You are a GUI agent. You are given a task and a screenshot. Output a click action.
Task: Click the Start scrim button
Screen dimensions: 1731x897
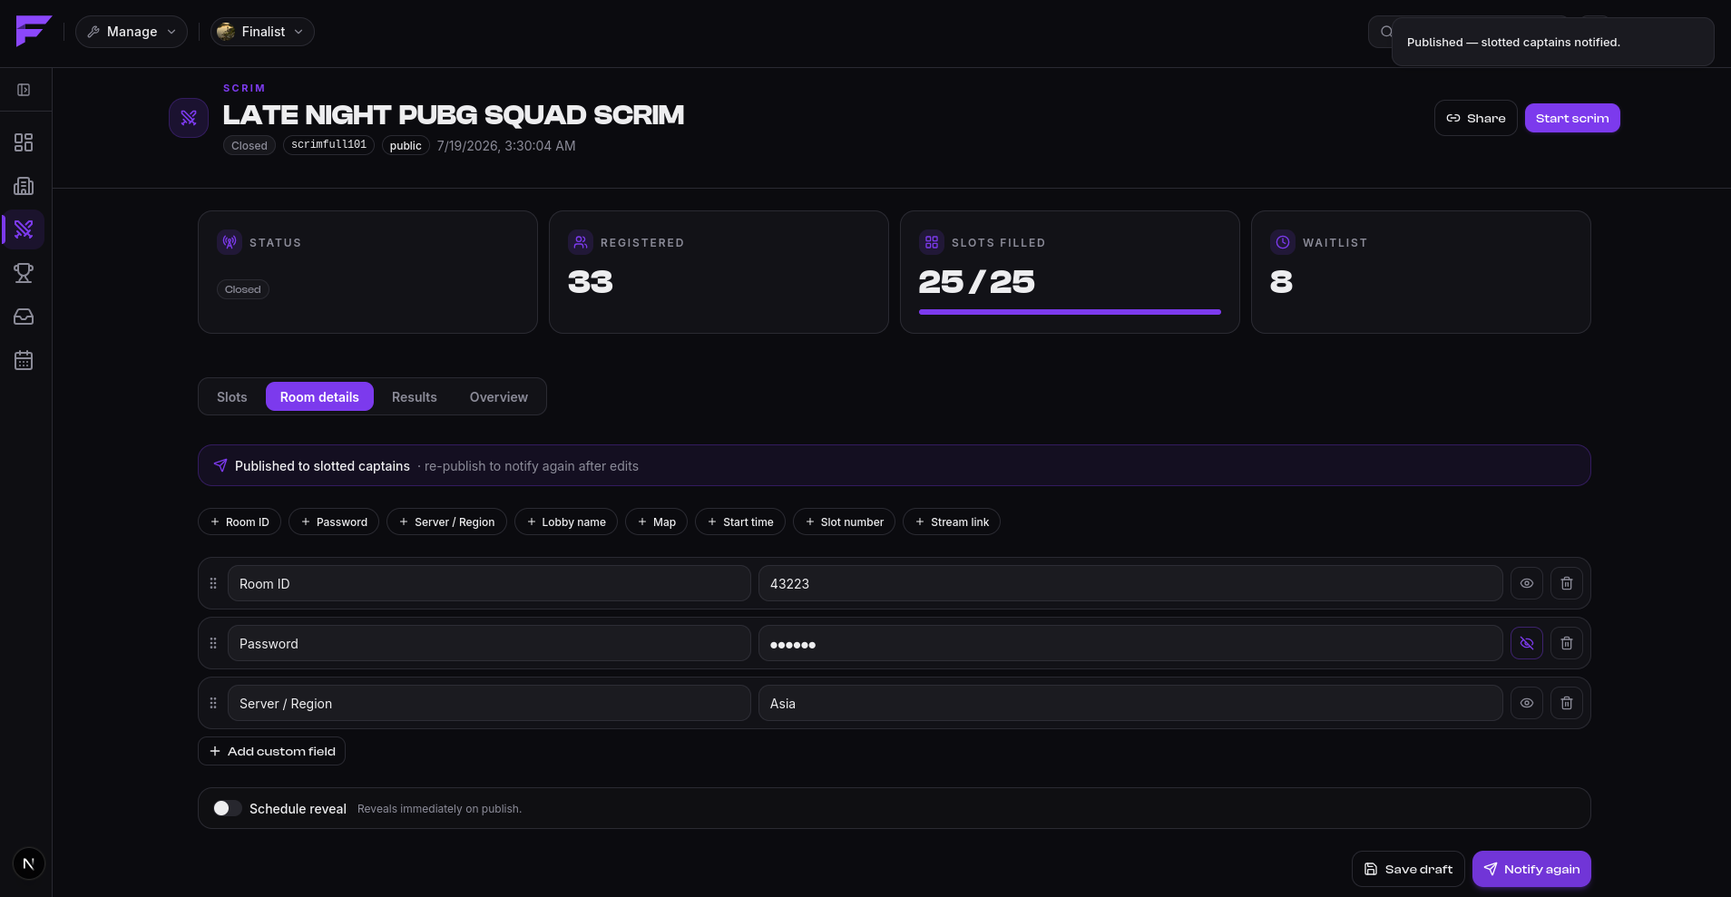1571,118
